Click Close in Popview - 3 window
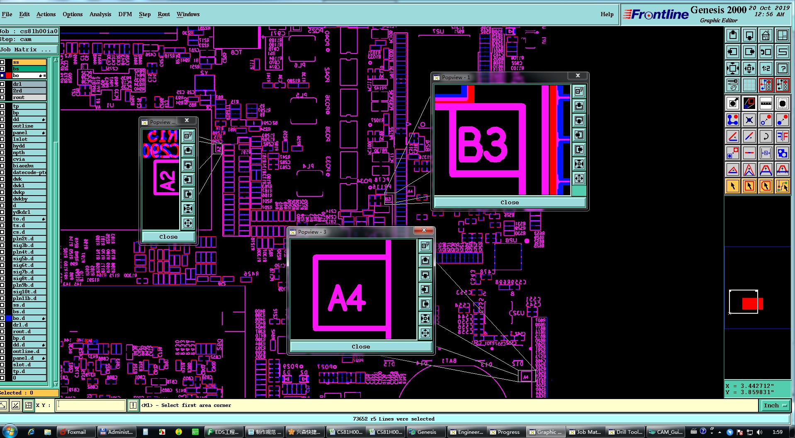Screen dimensions: 795x438 click(x=361, y=346)
